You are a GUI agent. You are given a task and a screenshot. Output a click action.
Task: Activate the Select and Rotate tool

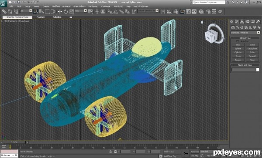(65, 11)
